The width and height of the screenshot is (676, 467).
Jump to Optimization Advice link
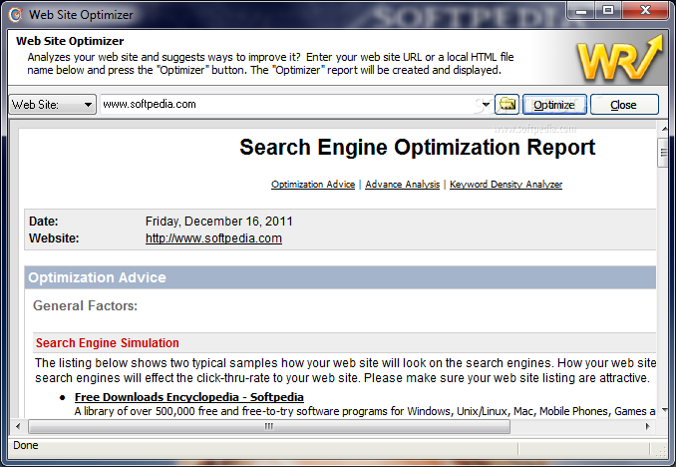pos(313,185)
